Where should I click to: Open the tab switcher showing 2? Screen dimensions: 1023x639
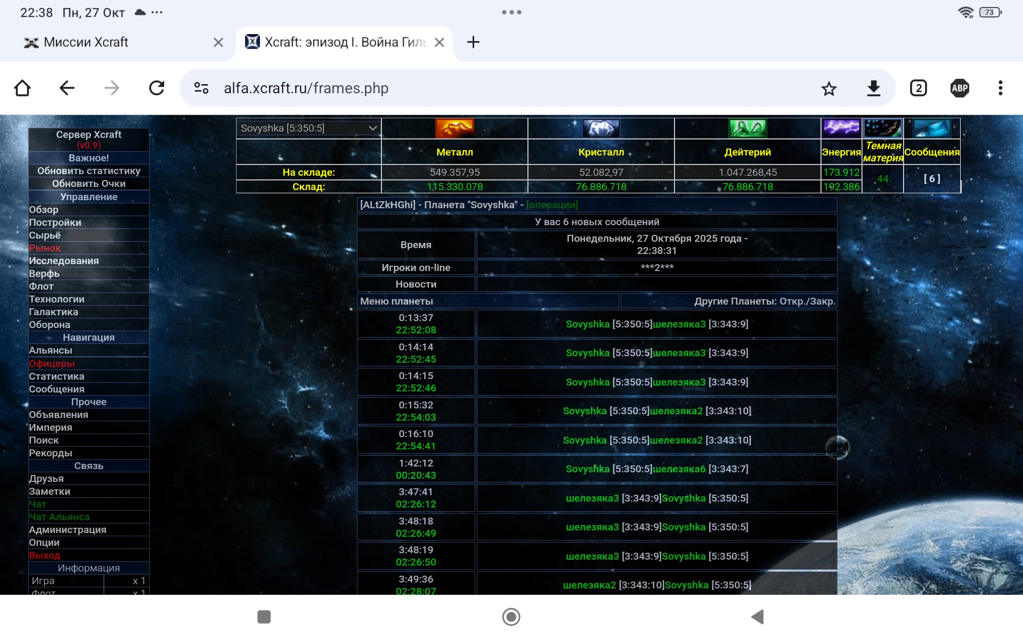click(918, 88)
